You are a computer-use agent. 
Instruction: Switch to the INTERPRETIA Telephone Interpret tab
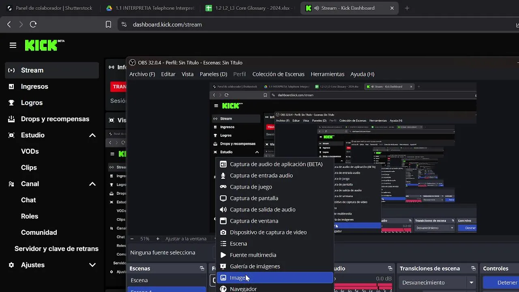click(x=150, y=8)
